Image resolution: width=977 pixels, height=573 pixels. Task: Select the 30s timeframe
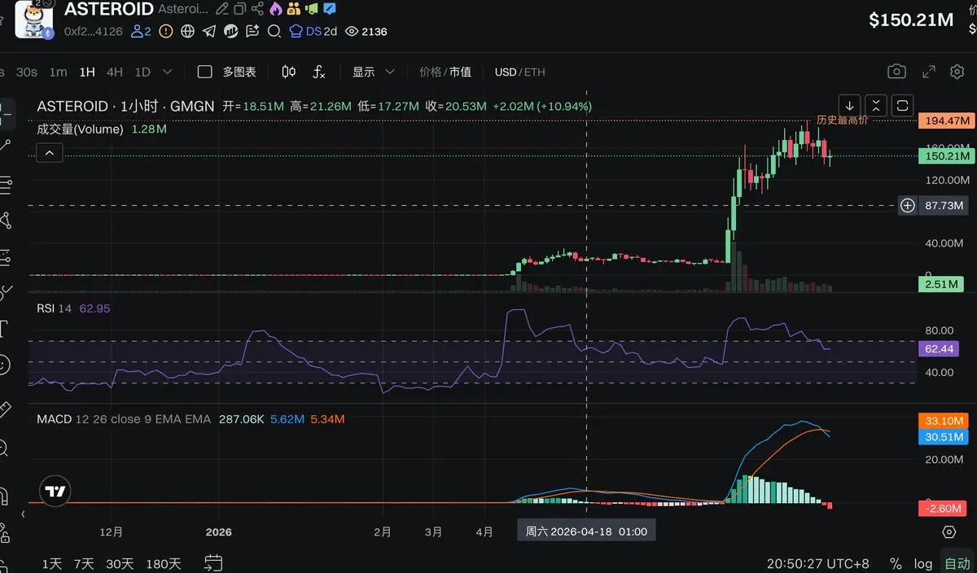pyautogui.click(x=27, y=72)
